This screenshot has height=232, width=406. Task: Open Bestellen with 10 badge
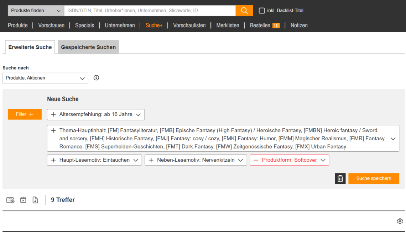coord(265,25)
